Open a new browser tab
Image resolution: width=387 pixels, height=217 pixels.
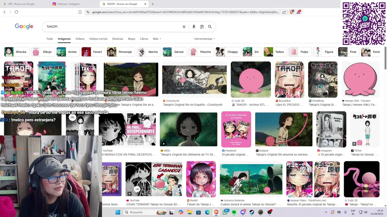click(153, 4)
